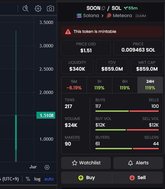
Task: Click the DLMM pool type badge
Action: [141, 16]
